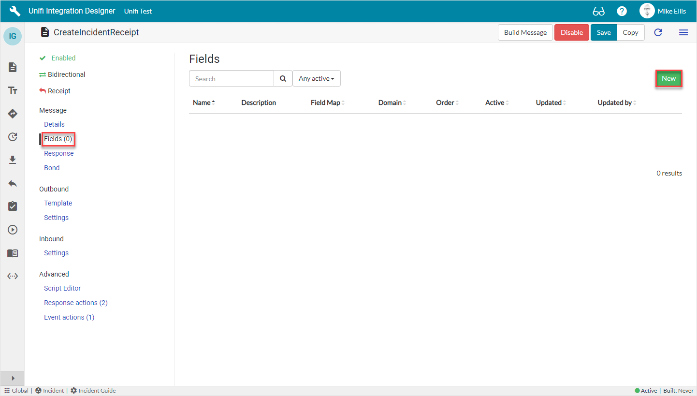Switch to the Response section
697x396 pixels.
pos(58,153)
